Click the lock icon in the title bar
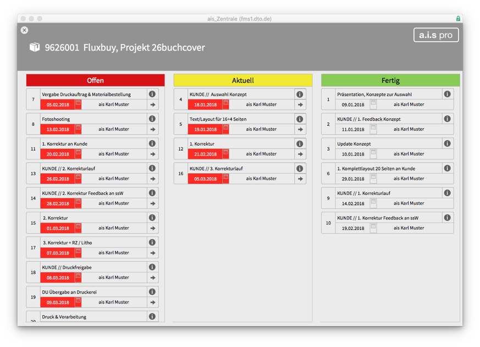The height and width of the screenshot is (347, 480). pyautogui.click(x=458, y=19)
